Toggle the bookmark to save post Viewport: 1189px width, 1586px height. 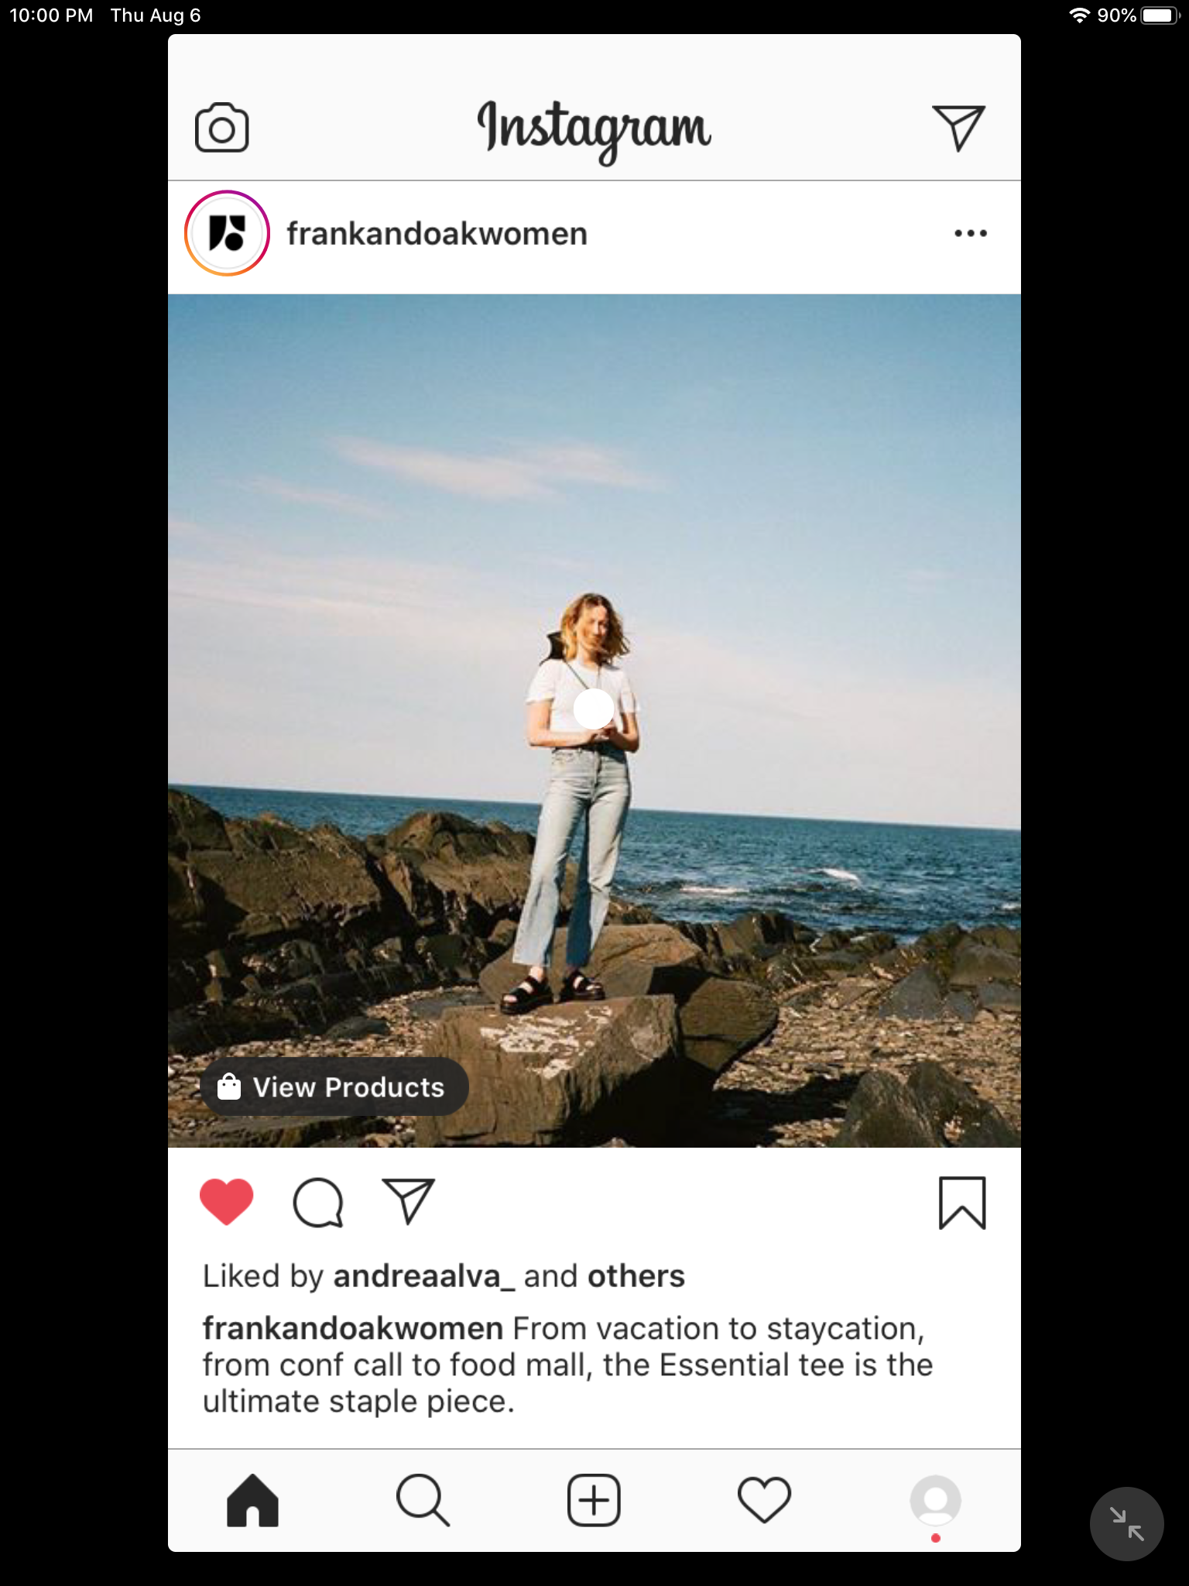pos(962,1203)
